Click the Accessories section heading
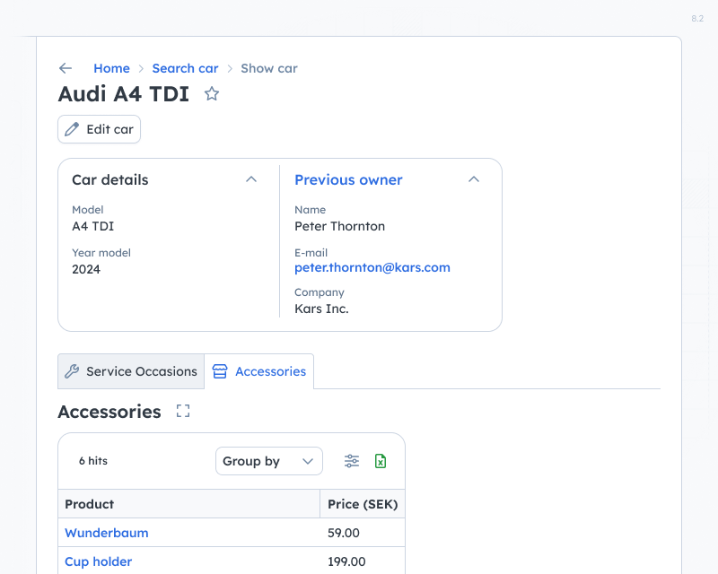 click(x=109, y=412)
